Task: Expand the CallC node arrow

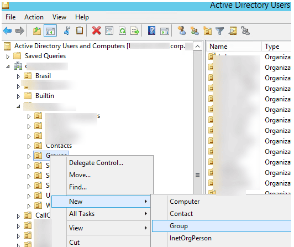Action: point(18,216)
